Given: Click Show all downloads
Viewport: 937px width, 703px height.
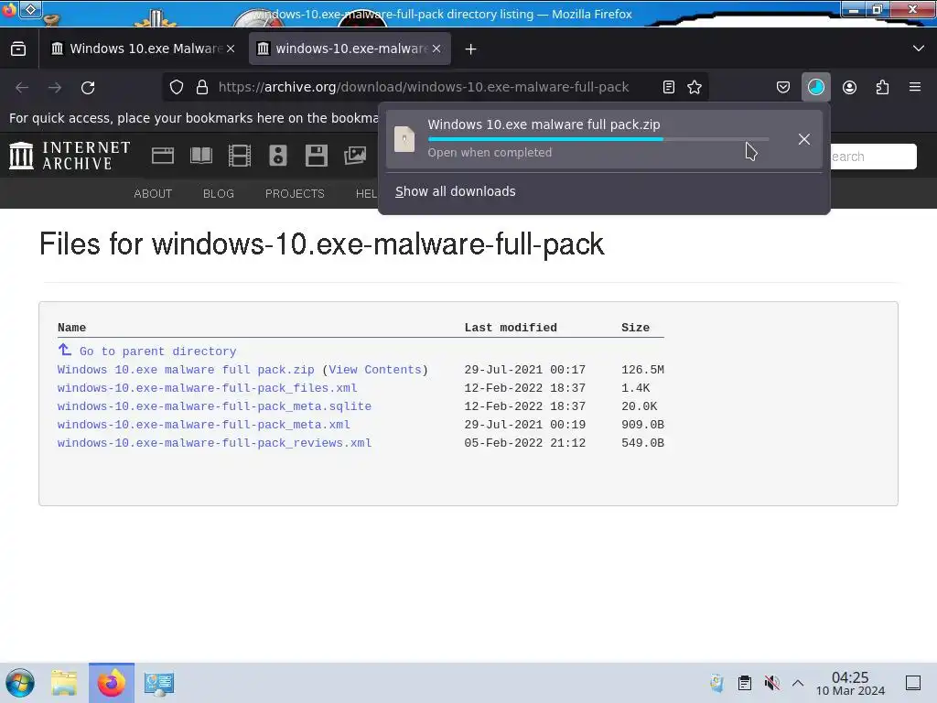Looking at the screenshot, I should (456, 191).
